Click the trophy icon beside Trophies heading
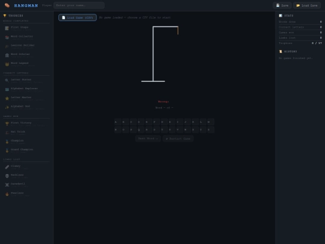This screenshot has width=325, height=244. pyautogui.click(x=5, y=16)
